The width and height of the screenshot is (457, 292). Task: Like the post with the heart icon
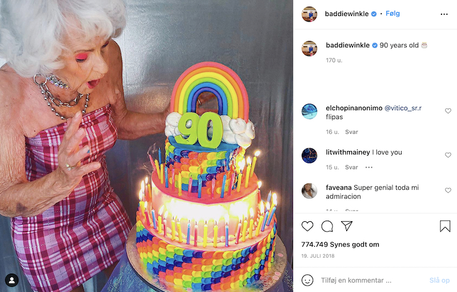click(x=307, y=226)
